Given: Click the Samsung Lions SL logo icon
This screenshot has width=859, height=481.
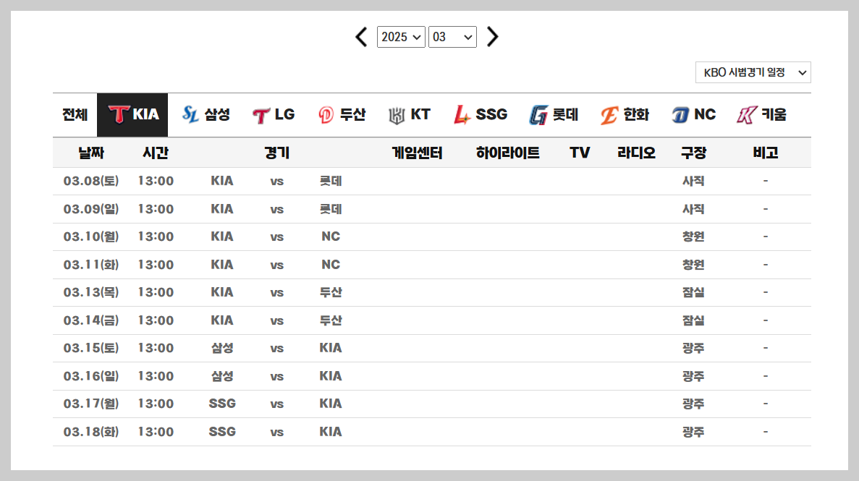Looking at the screenshot, I should click(x=190, y=114).
